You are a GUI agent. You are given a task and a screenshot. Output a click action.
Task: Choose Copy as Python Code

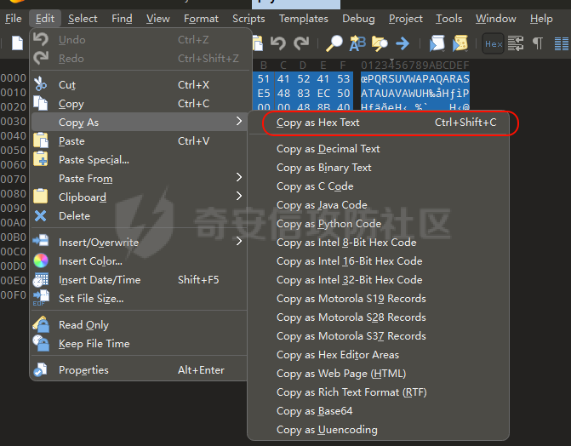pos(328,224)
